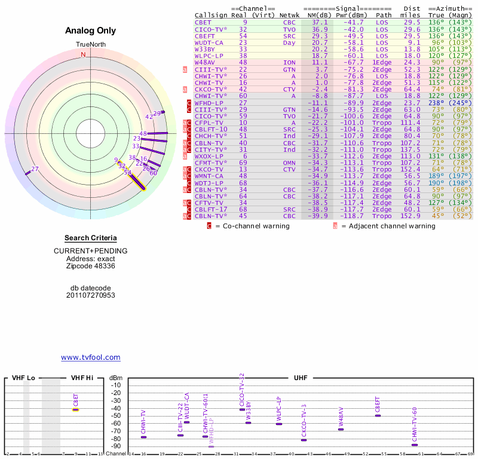Click co-channel warning icon beside WDTJ-LP
This screenshot has height=459, width=478.
click(189, 182)
